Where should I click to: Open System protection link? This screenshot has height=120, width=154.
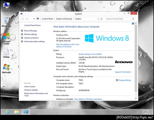pyautogui.click(x=31, y=38)
